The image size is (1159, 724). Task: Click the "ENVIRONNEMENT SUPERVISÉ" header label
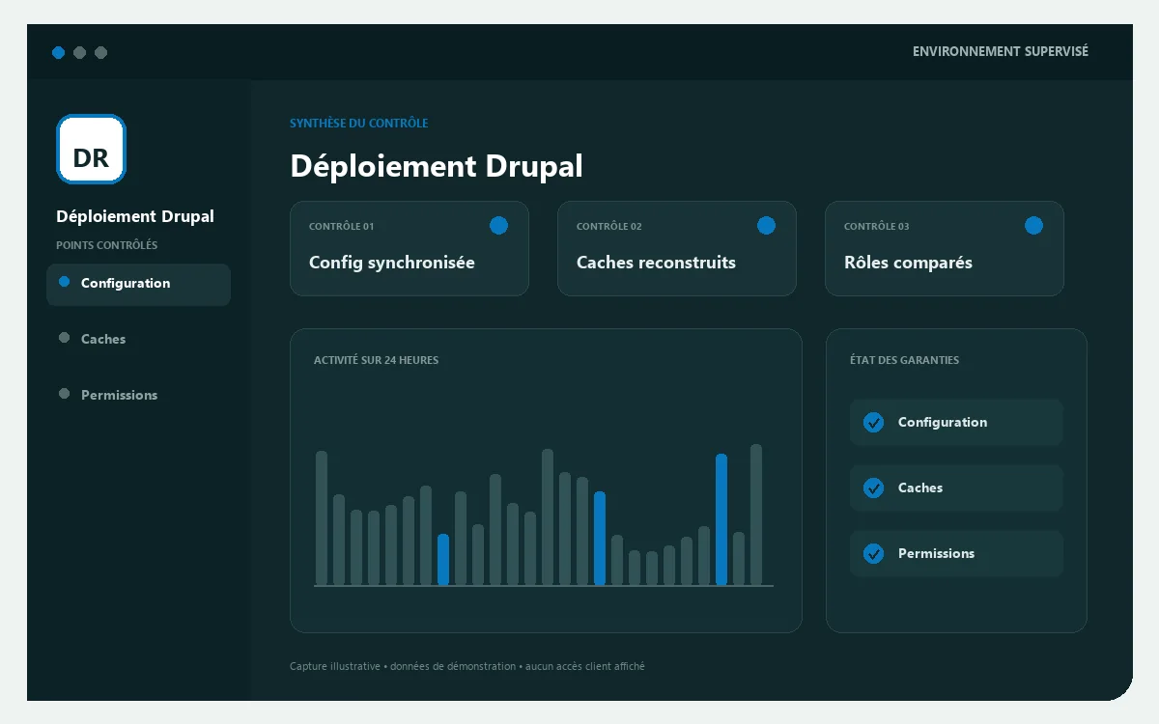coord(1001,51)
